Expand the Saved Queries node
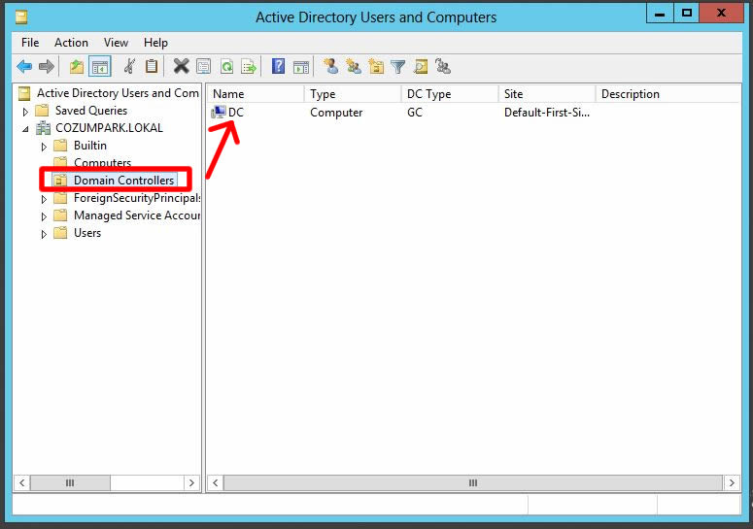This screenshot has height=529, width=753. (x=26, y=112)
